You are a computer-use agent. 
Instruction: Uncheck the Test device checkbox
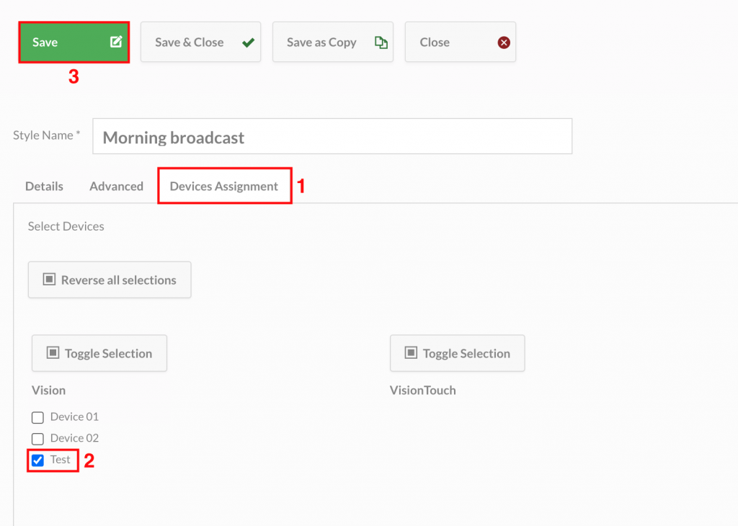[37, 460]
